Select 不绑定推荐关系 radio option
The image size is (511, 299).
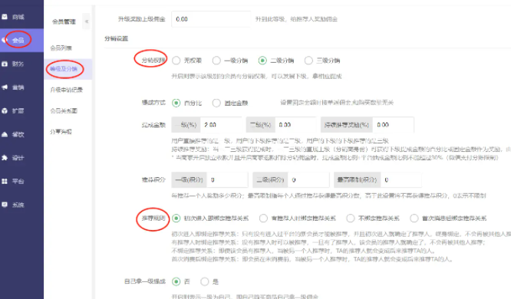pos(351,219)
